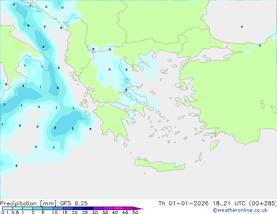This screenshot has width=277, height=214.
Task: Click the '40' legend scale label
Action: click(x=115, y=212)
